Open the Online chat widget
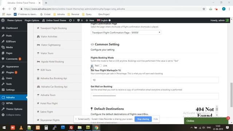This screenshot has width=233, height=131. [x=206, y=121]
